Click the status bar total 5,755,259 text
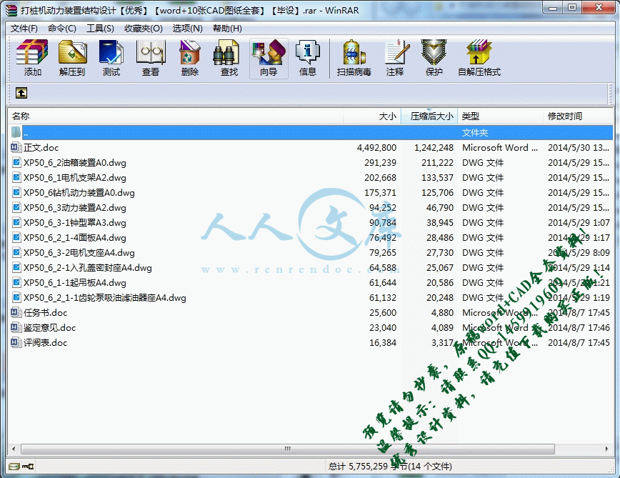Viewport: 620px width, 478px height. point(390,467)
